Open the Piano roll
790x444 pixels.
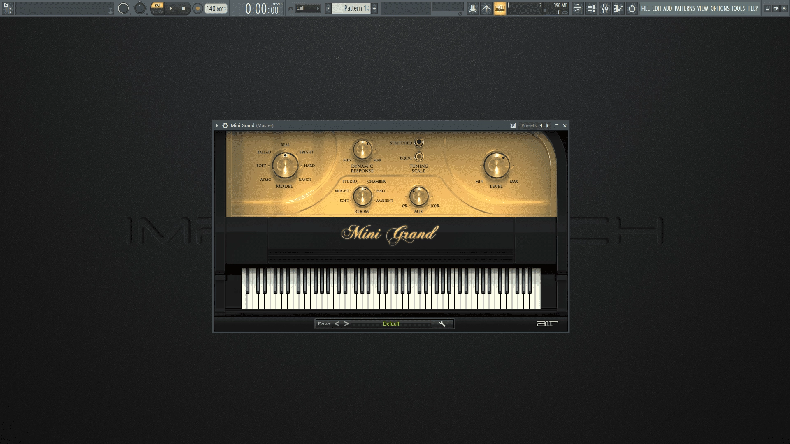[618, 8]
